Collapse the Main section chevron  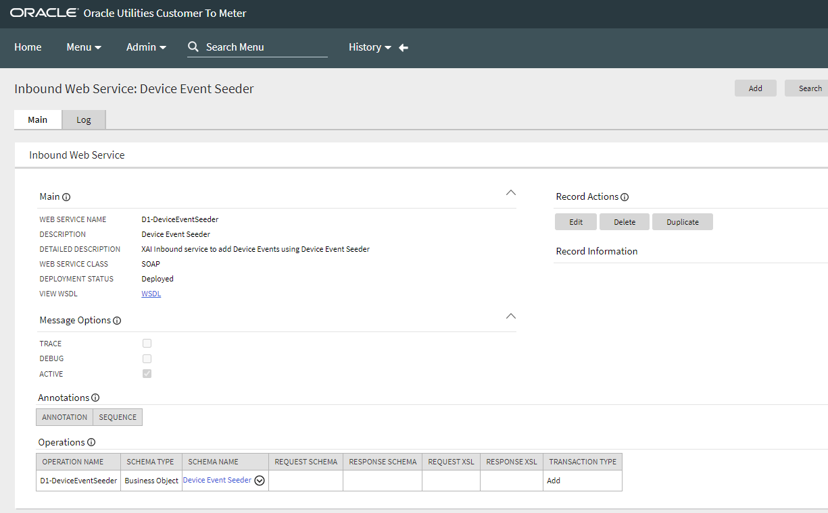click(x=511, y=192)
